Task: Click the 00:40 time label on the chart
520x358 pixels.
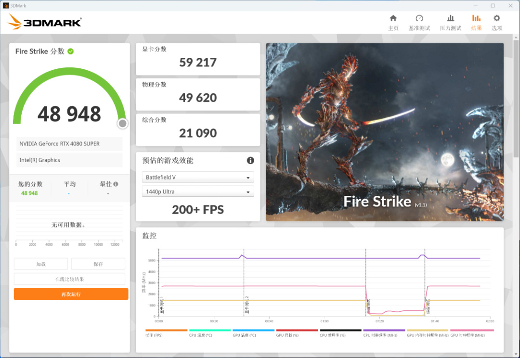Action: (269, 321)
